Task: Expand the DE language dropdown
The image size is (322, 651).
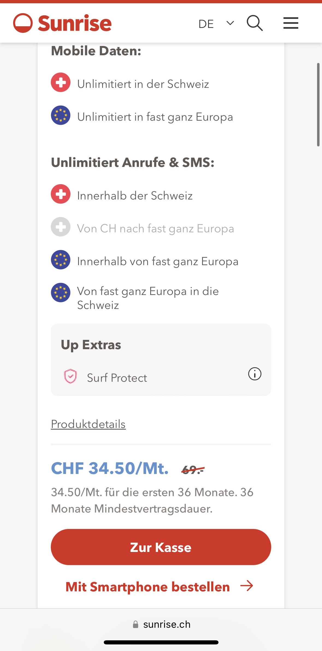Action: pos(206,24)
